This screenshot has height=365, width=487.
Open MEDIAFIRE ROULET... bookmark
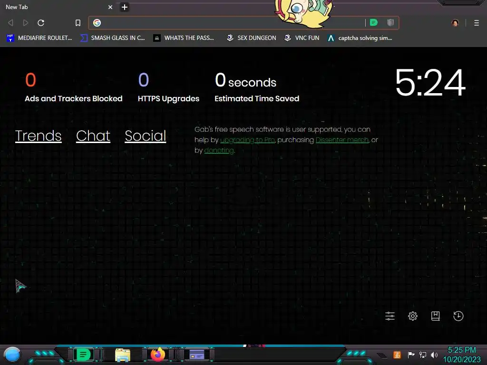click(39, 38)
